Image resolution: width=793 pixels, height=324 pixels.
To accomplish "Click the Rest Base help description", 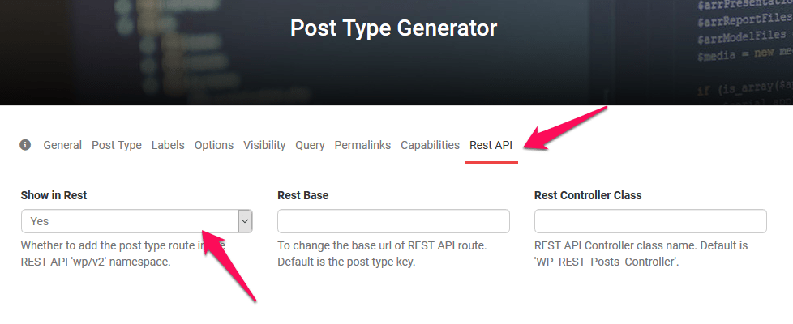I will [381, 254].
